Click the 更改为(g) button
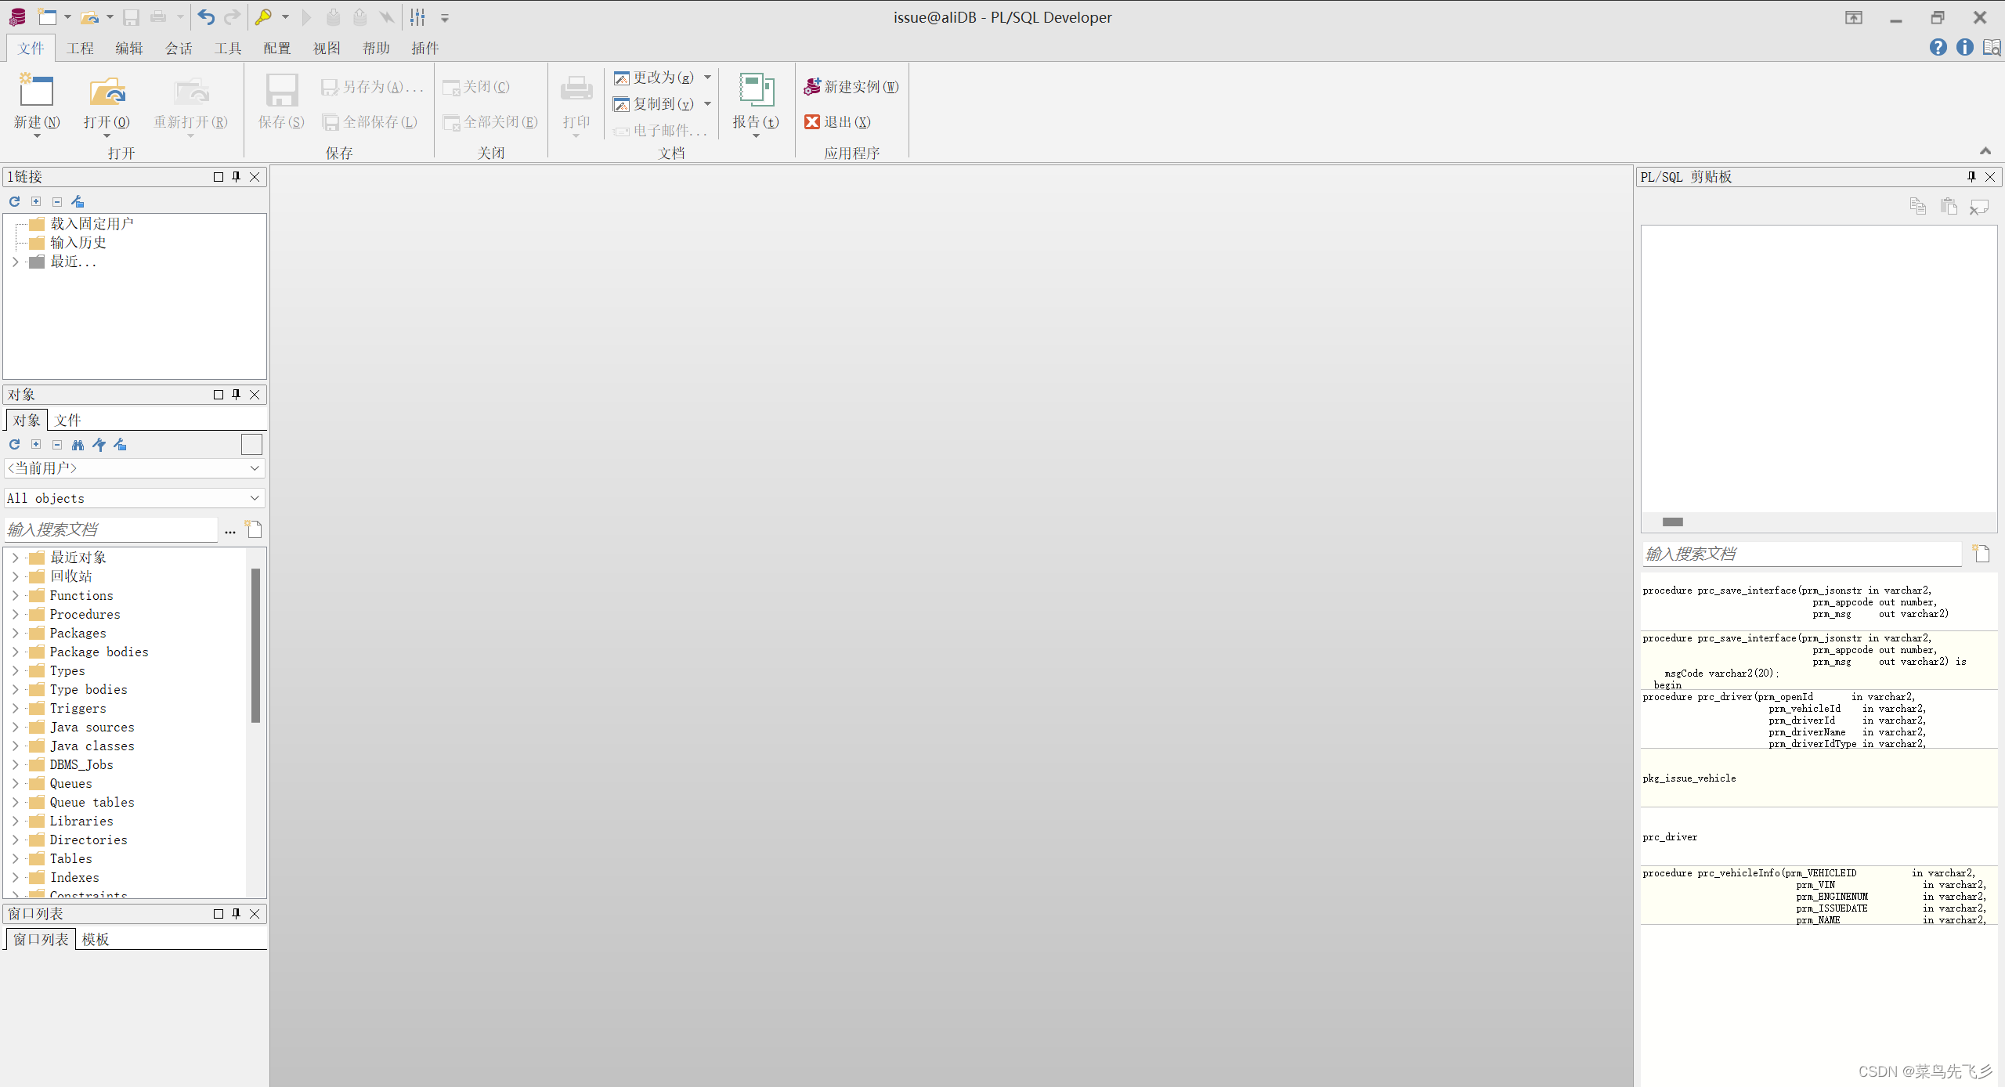The height and width of the screenshot is (1087, 2005). [655, 78]
